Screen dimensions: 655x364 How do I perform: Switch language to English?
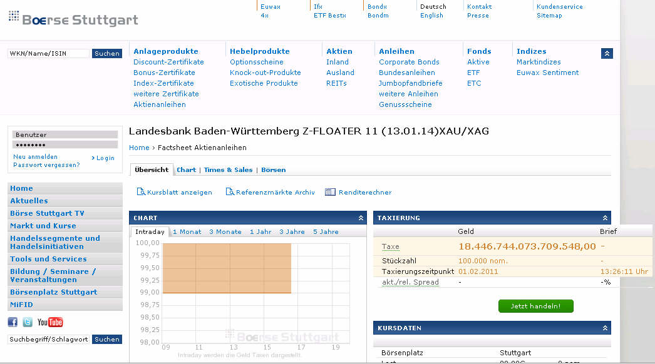(x=431, y=16)
